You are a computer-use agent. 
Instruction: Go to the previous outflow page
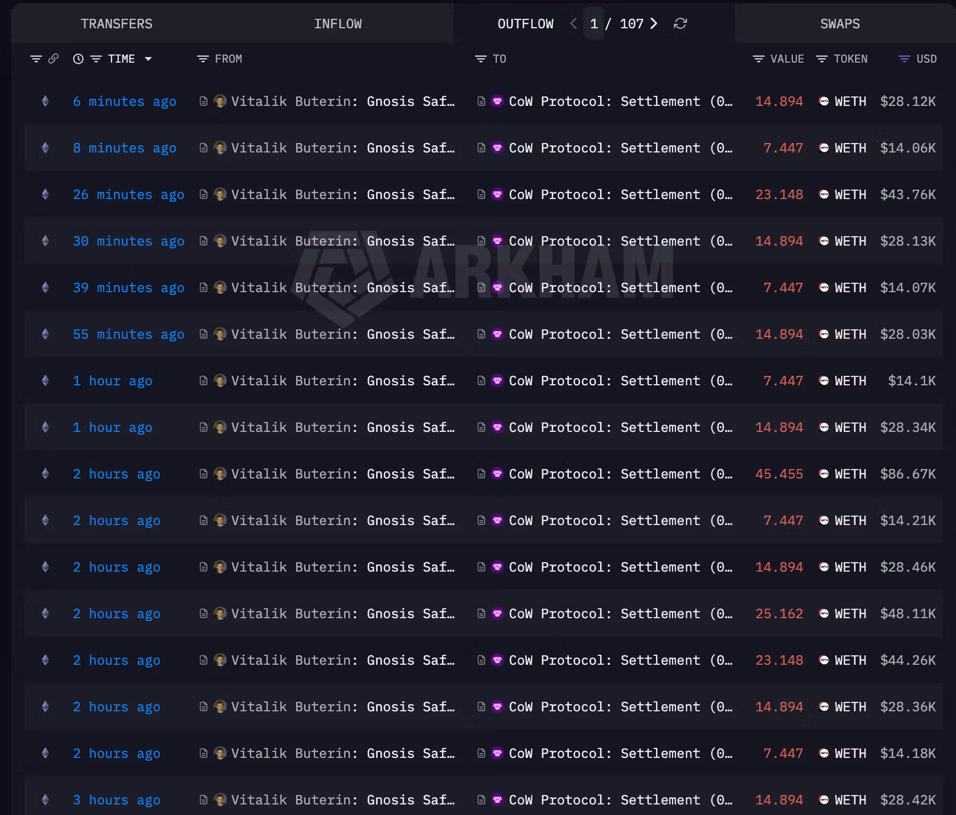pos(573,23)
